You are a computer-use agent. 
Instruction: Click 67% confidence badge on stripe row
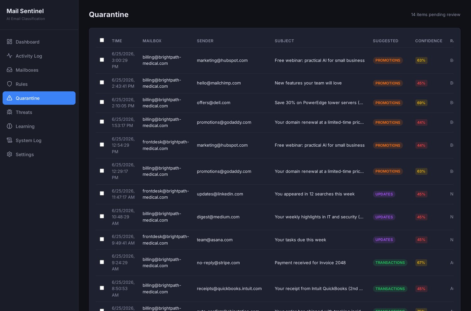[x=421, y=263]
